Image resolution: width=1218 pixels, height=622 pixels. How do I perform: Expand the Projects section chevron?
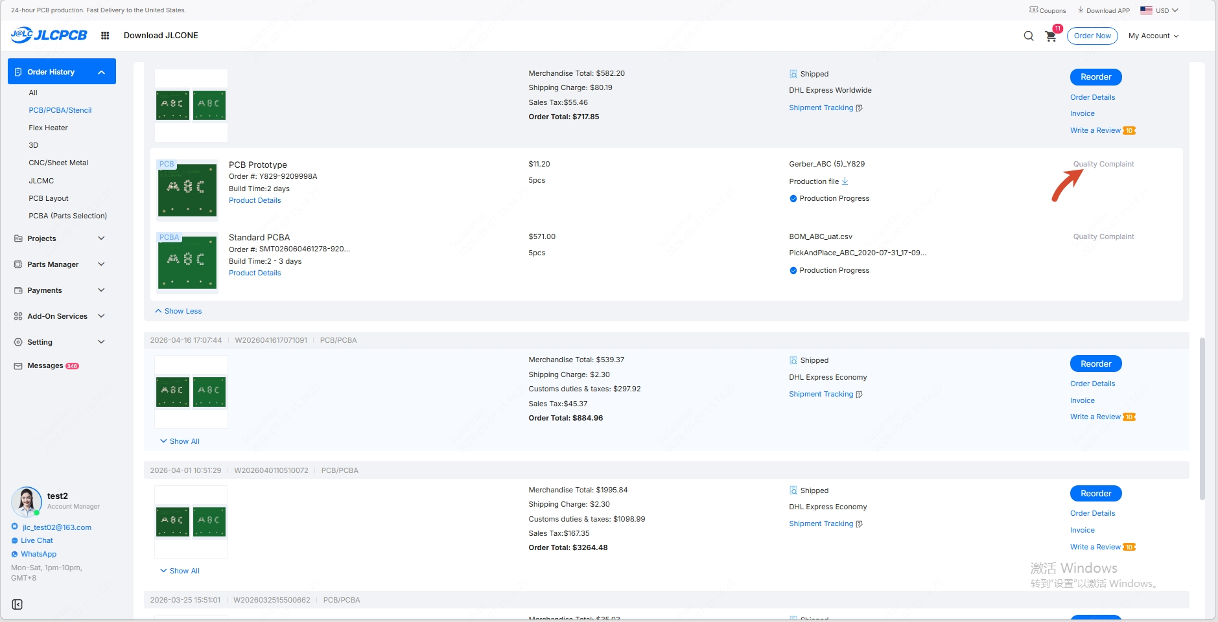101,238
